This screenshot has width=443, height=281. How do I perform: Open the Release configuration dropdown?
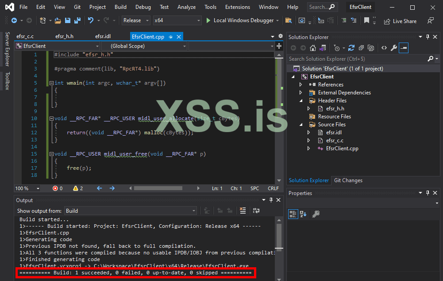tap(135, 20)
